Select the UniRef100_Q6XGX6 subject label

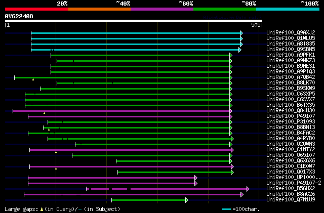coord(291,161)
